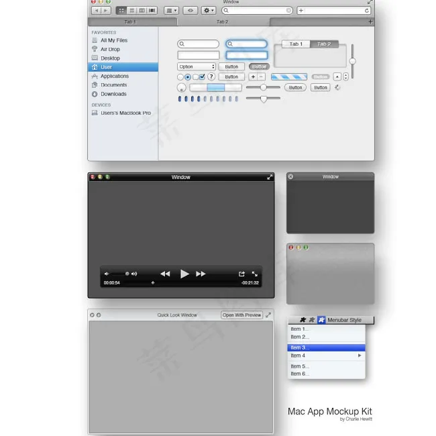436x436 pixels.
Task: Click the share icon in the player controls
Action: tap(241, 274)
